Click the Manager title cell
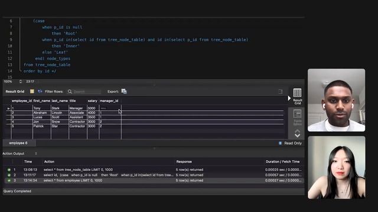378x212 pixels. point(78,108)
